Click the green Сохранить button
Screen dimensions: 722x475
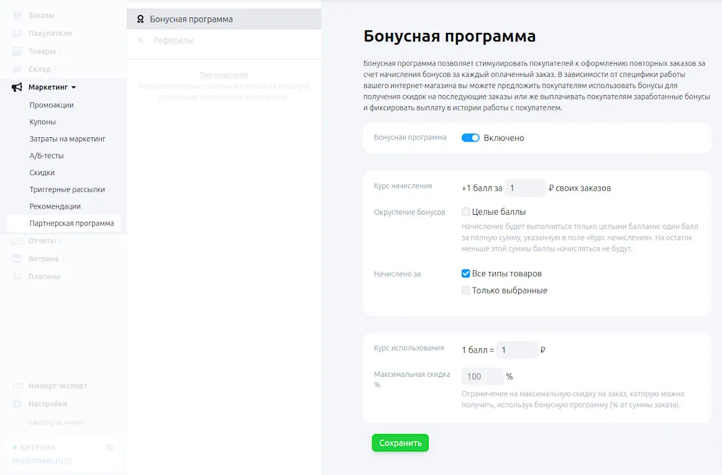[400, 443]
